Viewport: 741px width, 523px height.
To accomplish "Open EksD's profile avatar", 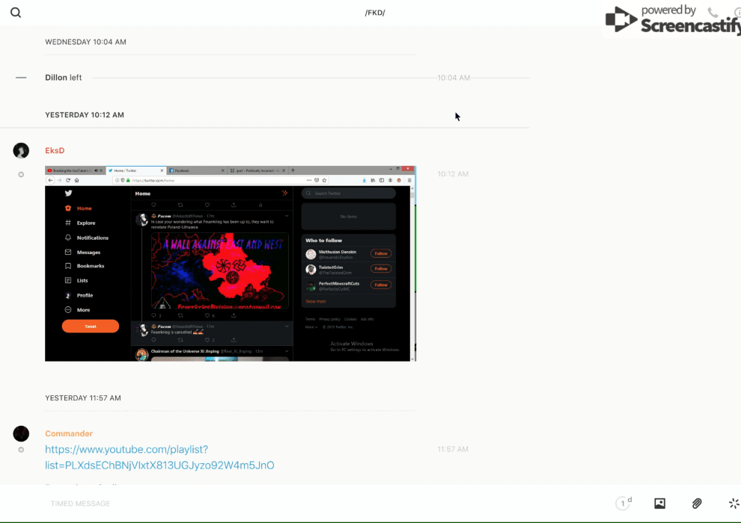I will (21, 151).
